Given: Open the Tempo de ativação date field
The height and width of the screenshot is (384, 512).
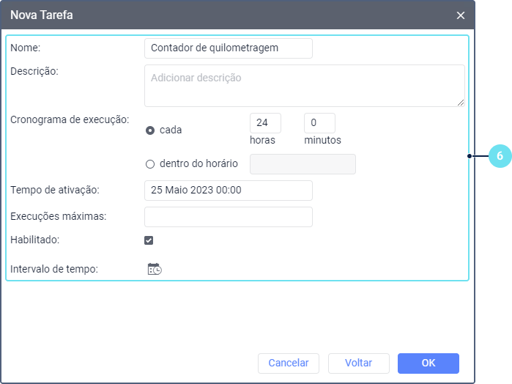Looking at the screenshot, I should tap(229, 191).
